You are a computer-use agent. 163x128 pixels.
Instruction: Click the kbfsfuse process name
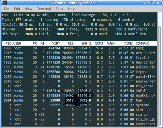(143, 91)
